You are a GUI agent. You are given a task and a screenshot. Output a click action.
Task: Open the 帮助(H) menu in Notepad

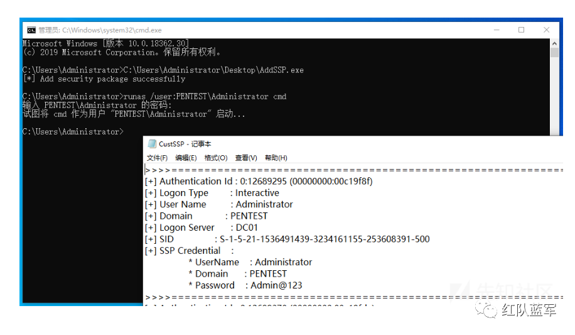[276, 158]
